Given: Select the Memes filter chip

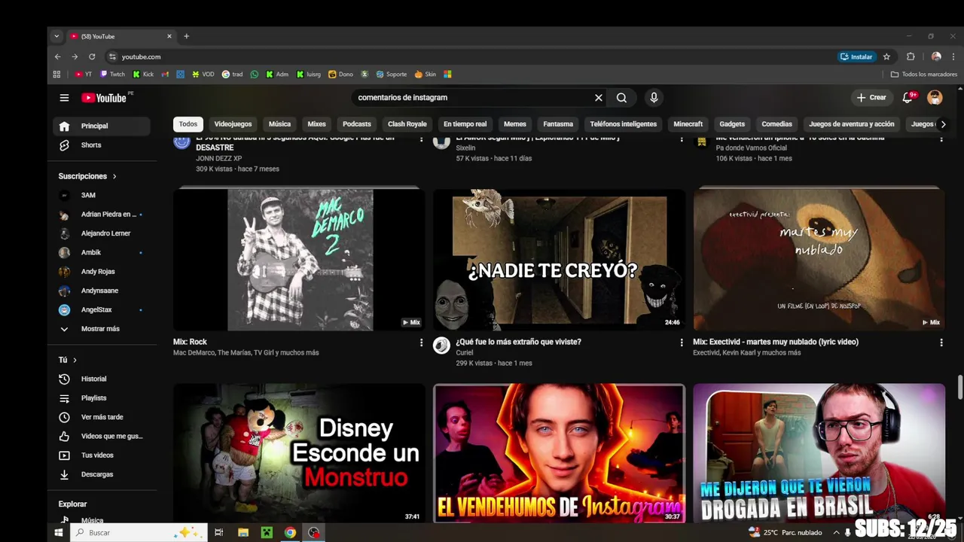Looking at the screenshot, I should [x=515, y=124].
